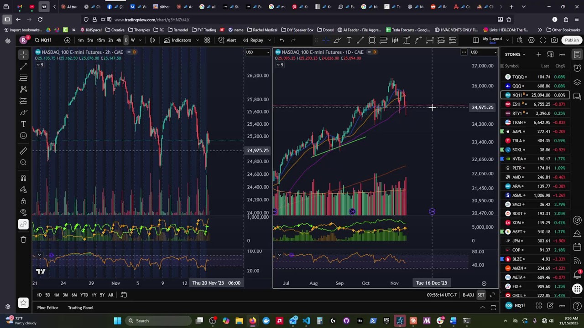Expand the favorite indicators dropdown arrow

(x=198, y=40)
